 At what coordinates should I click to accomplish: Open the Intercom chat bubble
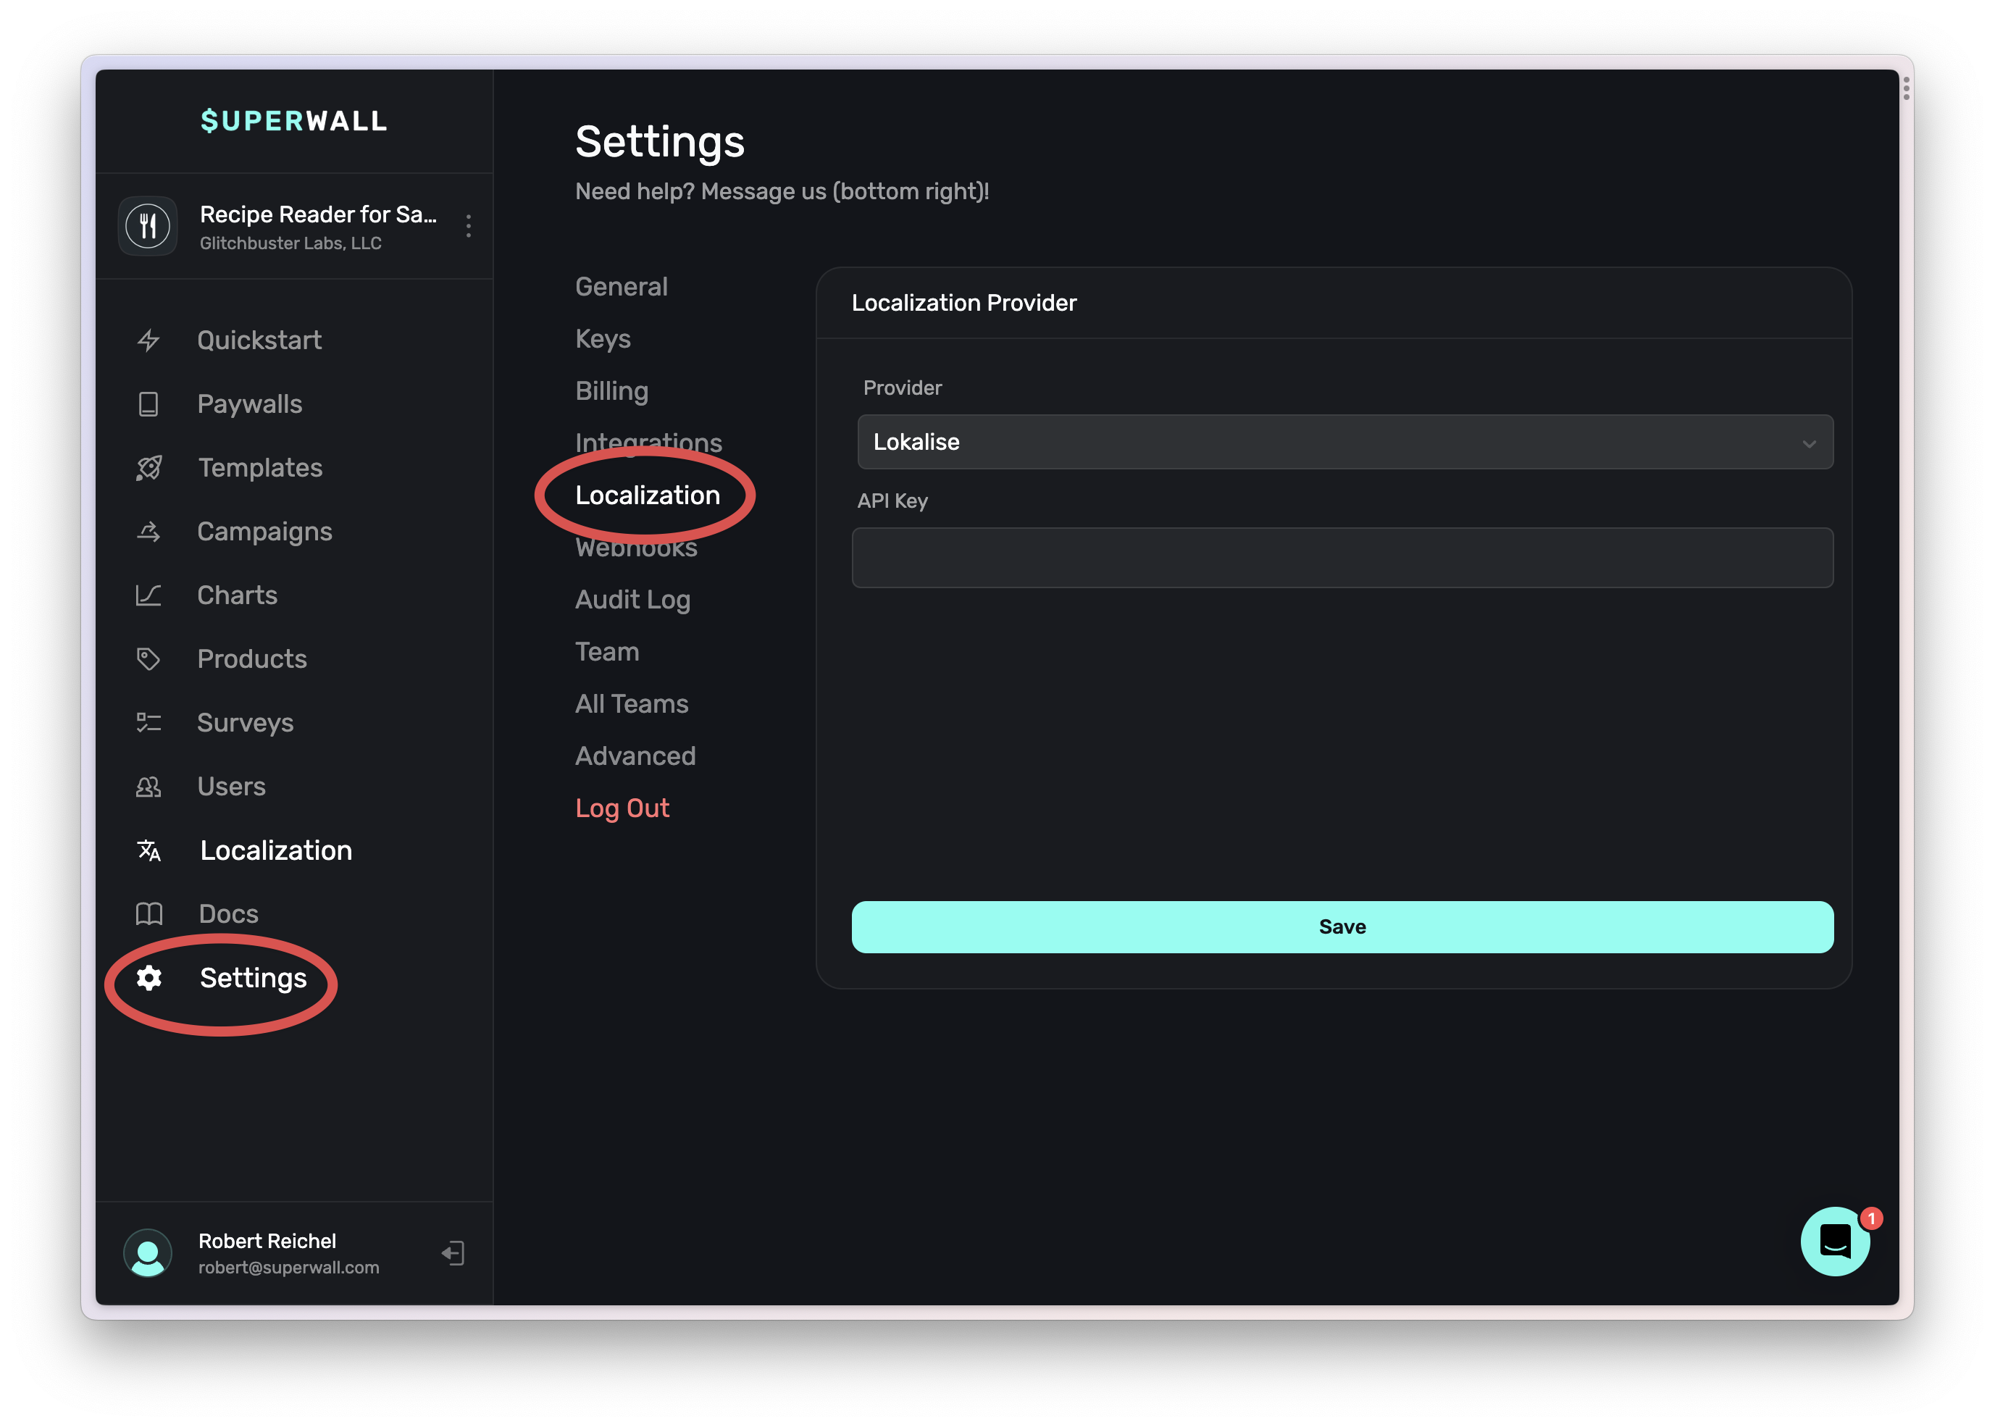pos(1835,1241)
